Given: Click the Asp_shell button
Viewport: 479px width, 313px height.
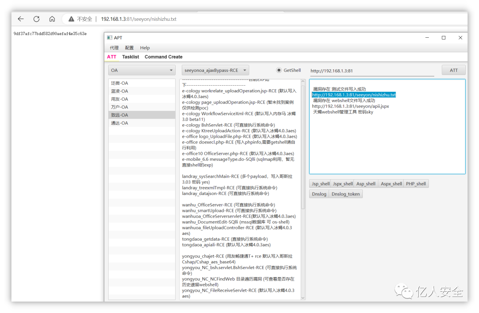Looking at the screenshot, I should 365,184.
